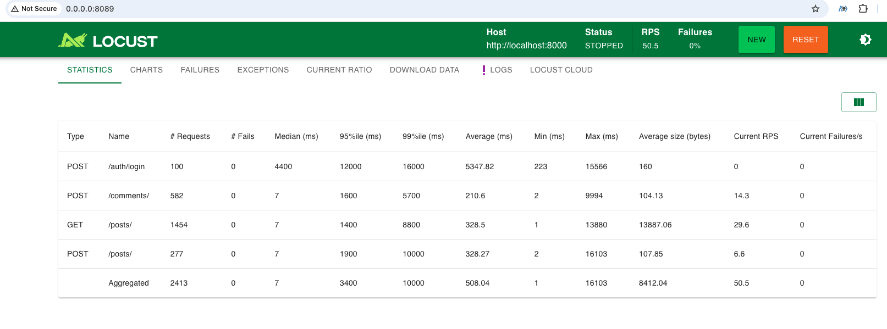This screenshot has height=329, width=887.
Task: Start a new test with NEW button
Action: point(756,40)
